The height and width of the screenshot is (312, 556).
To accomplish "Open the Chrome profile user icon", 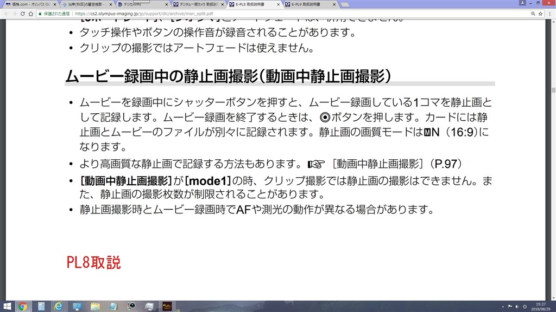I will 522,3.
